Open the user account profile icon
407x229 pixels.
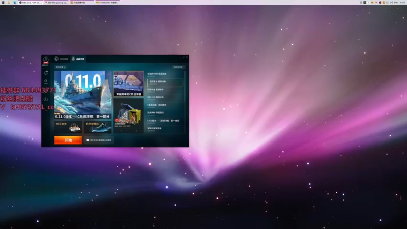46,60
